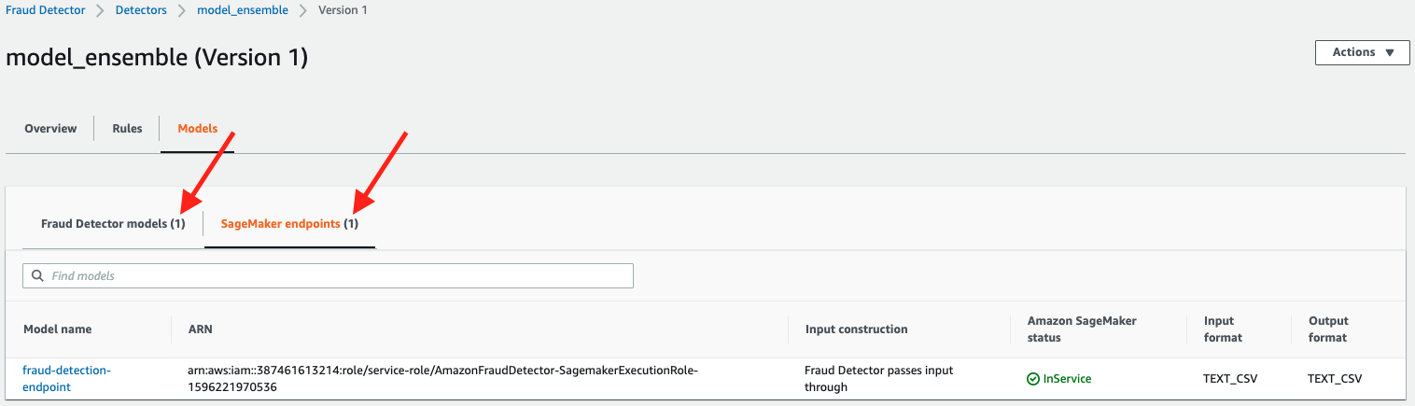The image size is (1415, 406).
Task: Go to Fraud Detector breadcrumb link
Action: [46, 10]
